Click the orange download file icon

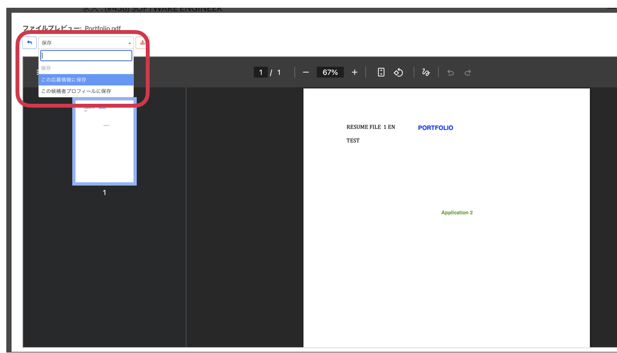(142, 43)
